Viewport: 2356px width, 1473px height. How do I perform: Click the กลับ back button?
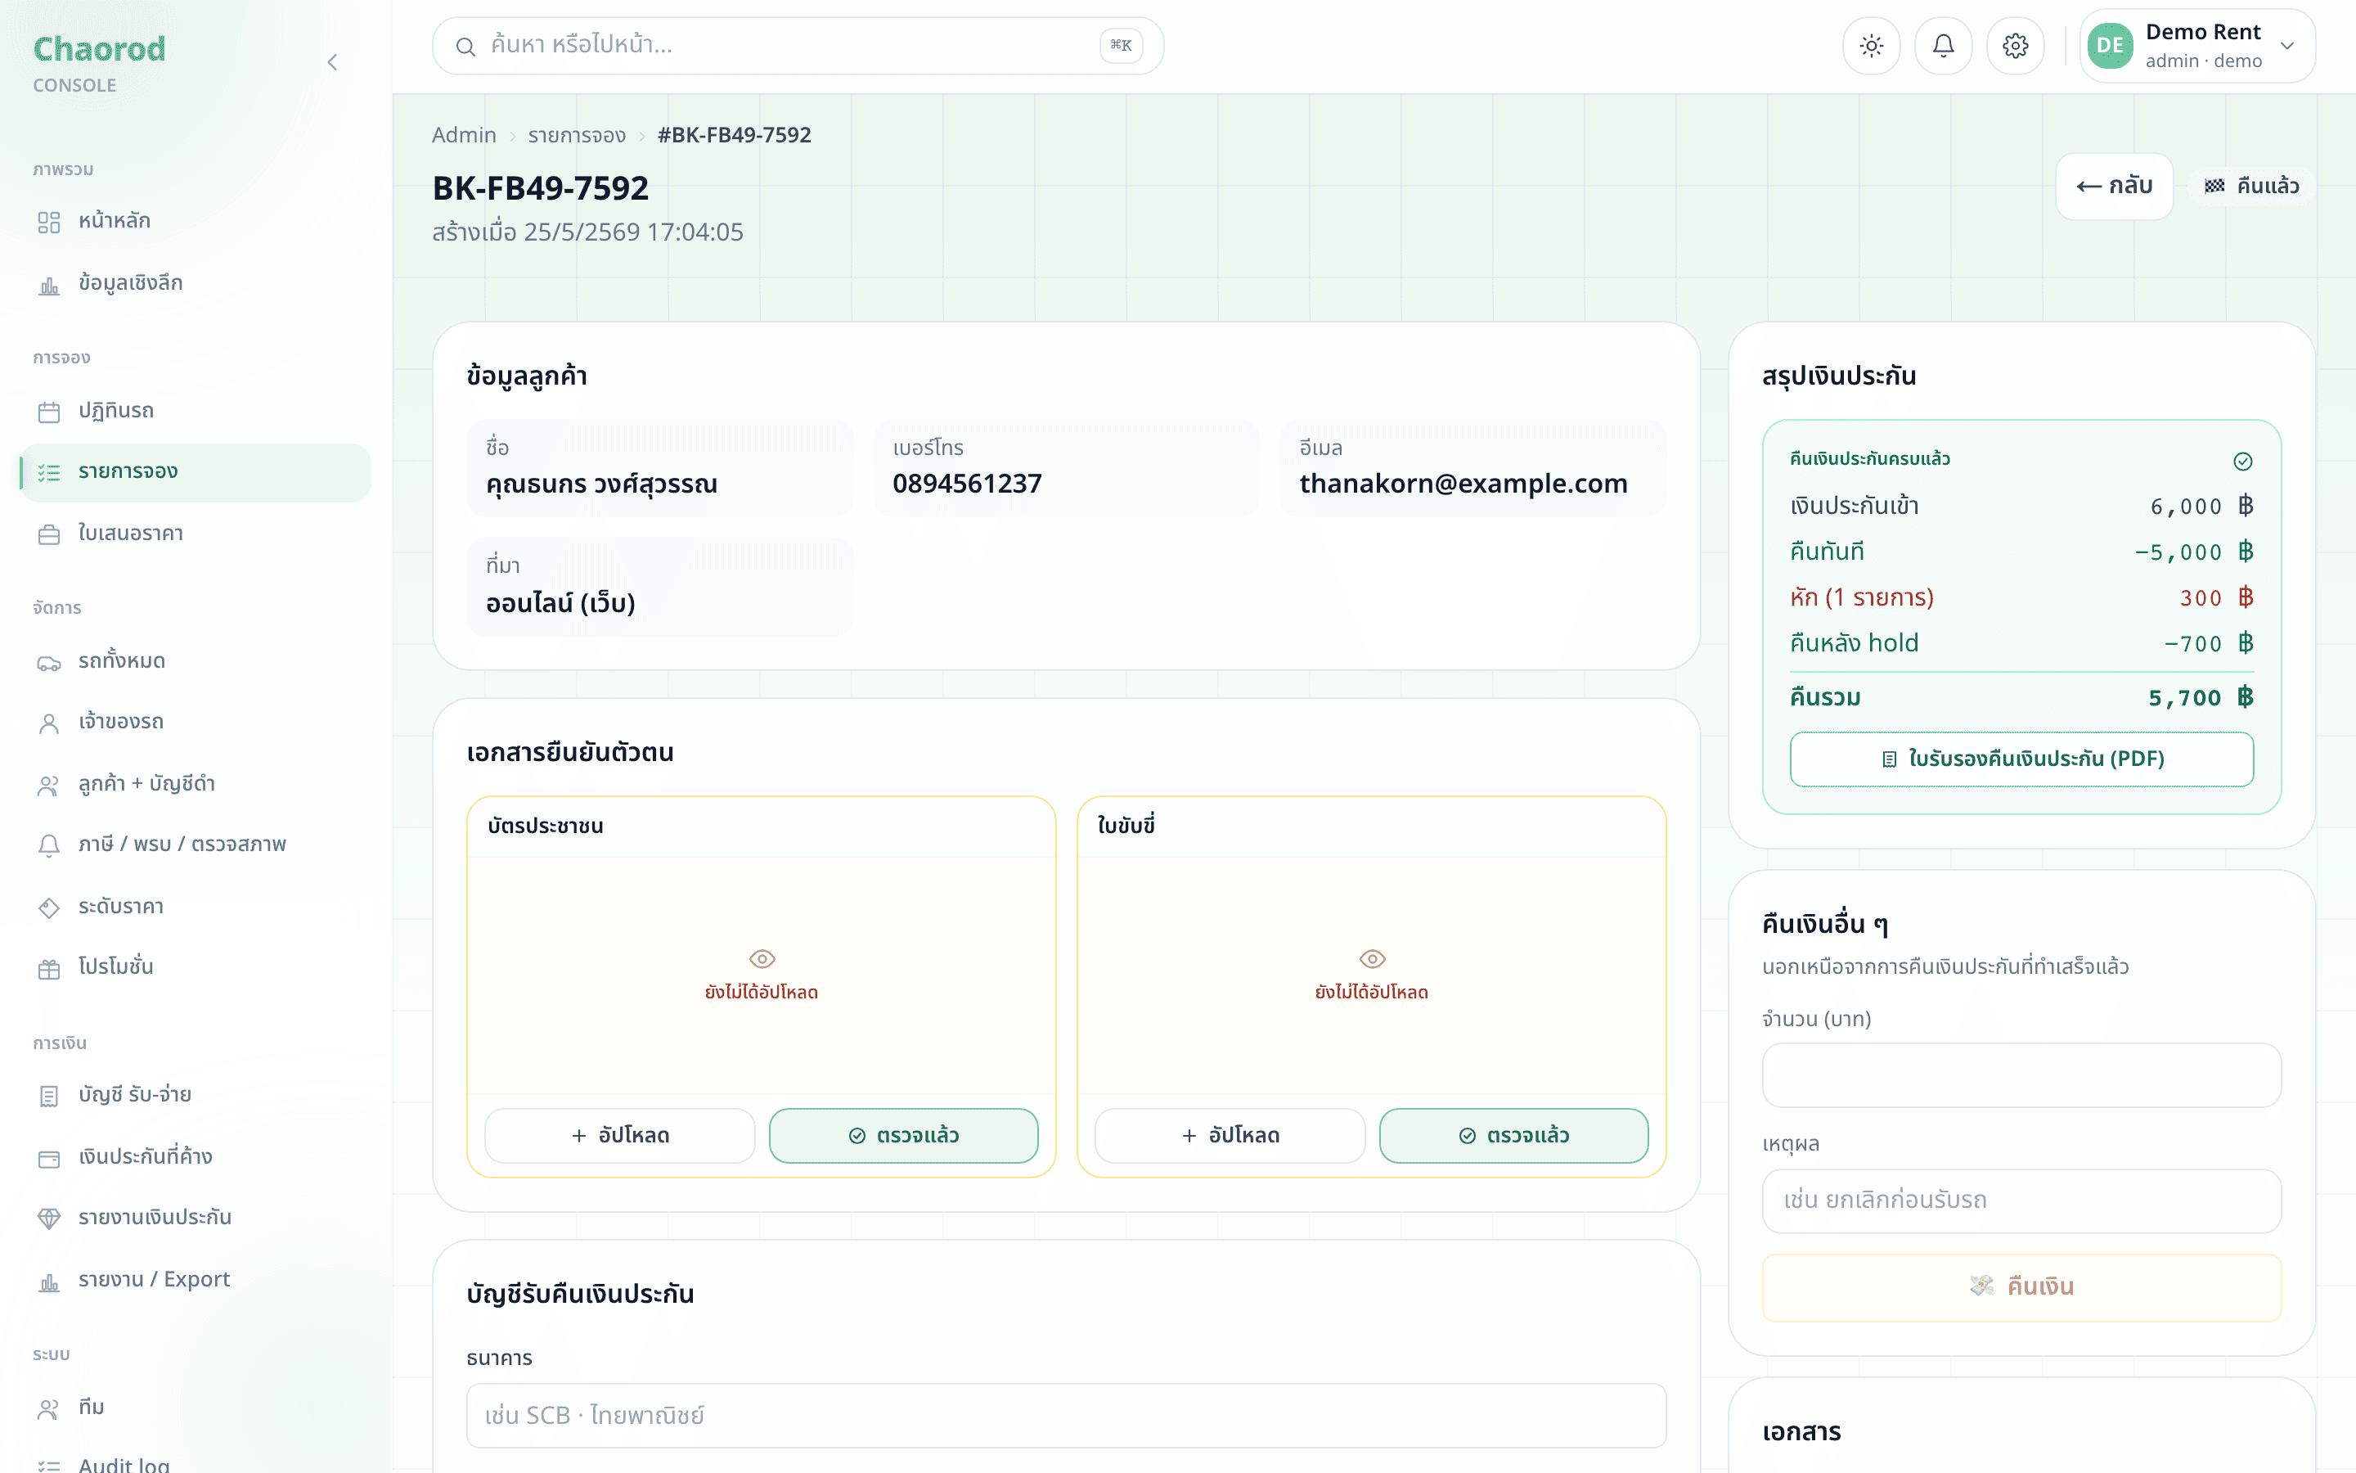point(2114,186)
